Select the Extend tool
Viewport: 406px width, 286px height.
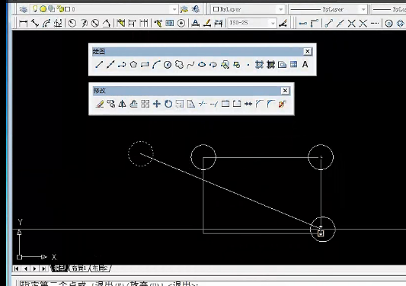tap(214, 104)
